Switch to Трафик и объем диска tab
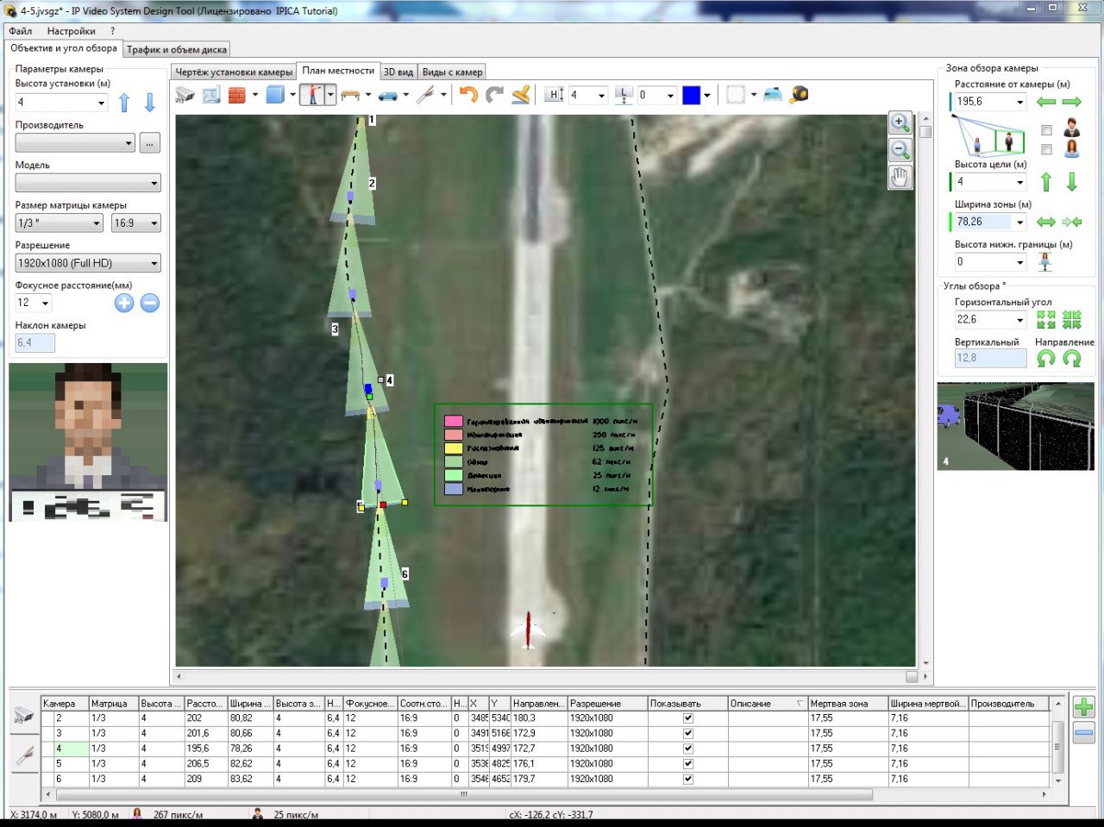This screenshot has height=827, width=1104. [177, 50]
